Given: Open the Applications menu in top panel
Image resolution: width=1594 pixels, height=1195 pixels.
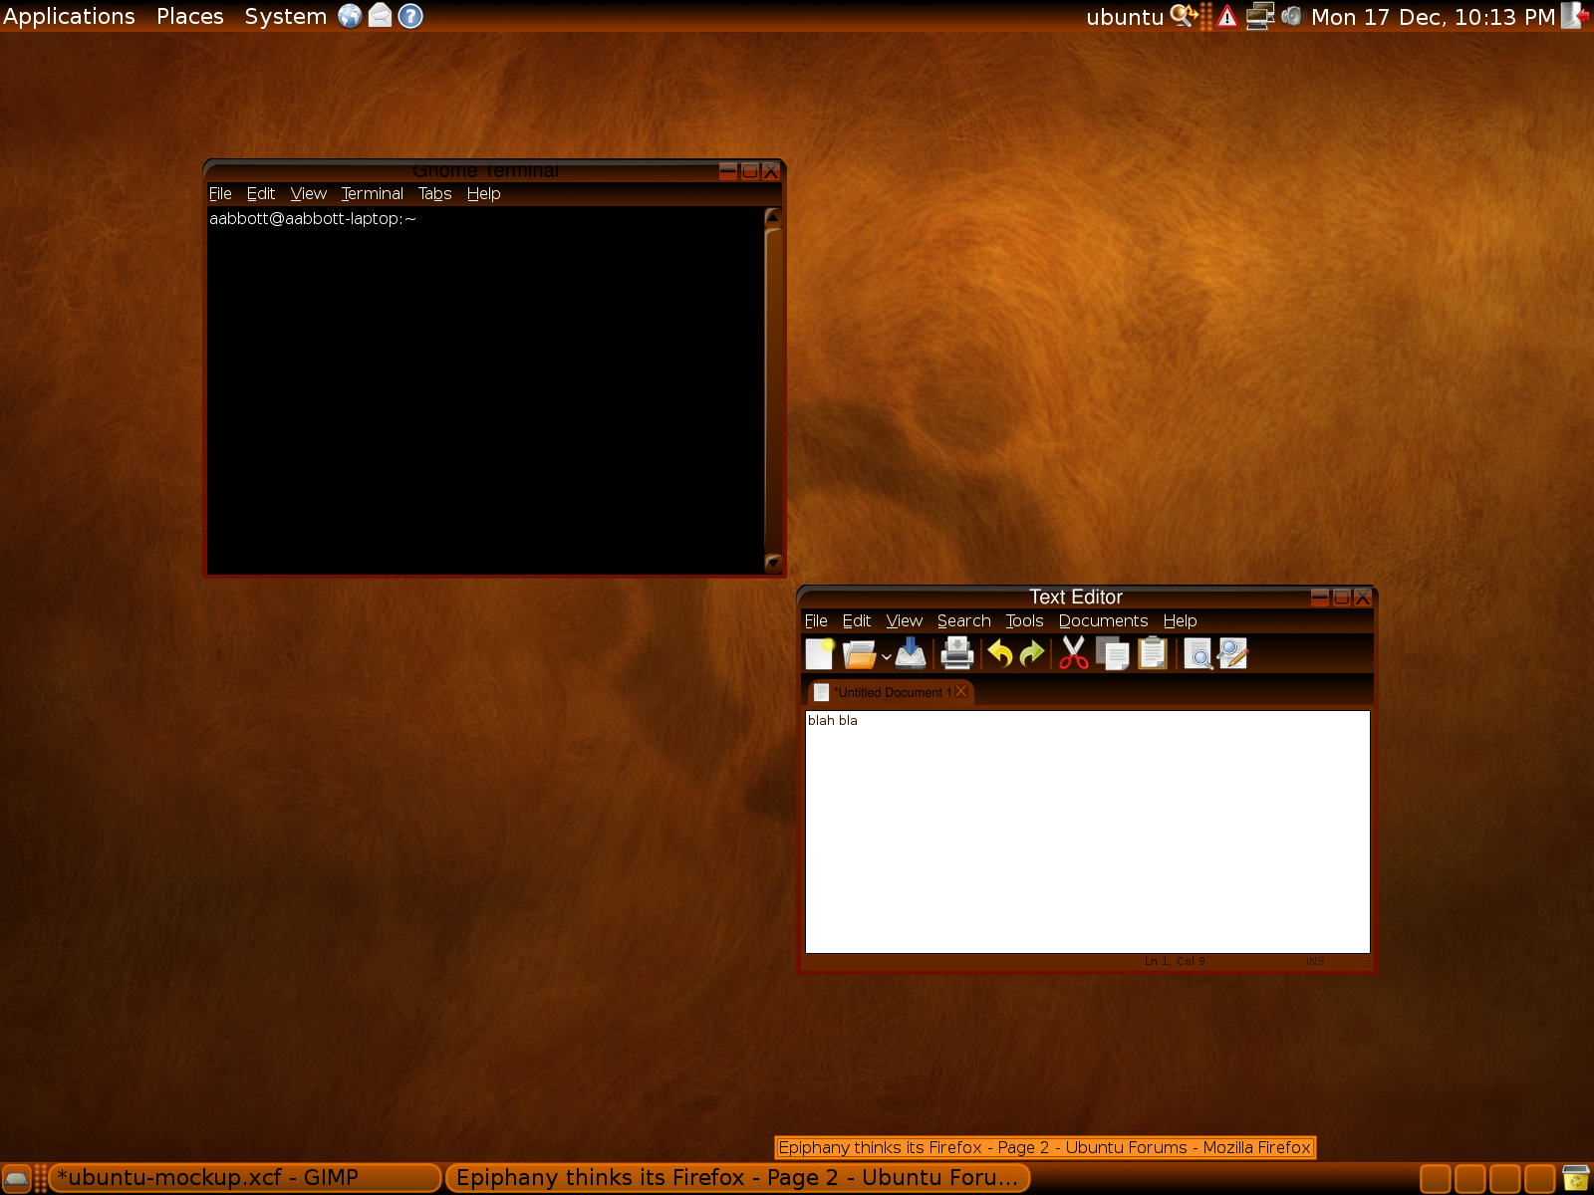Looking at the screenshot, I should tap(69, 17).
